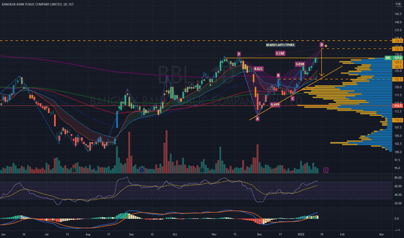
Task: Click the 140.0 price axis value
Action: pos(398,22)
